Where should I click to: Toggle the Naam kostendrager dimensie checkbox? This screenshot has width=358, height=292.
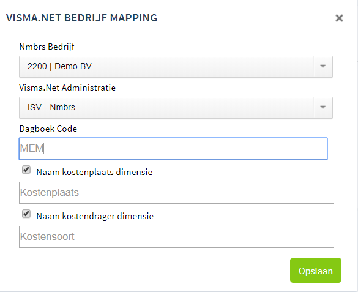pos(26,214)
